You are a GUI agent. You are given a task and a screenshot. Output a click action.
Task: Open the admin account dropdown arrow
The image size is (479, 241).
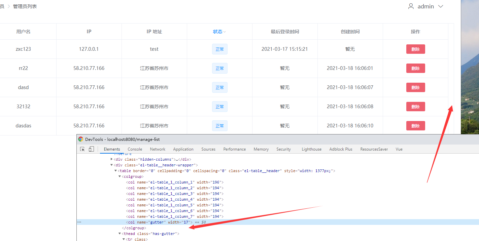click(440, 6)
